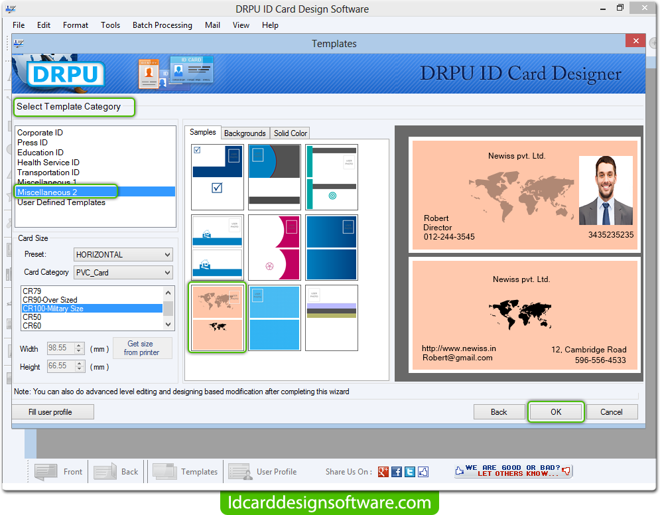
Task: Click the ID card illustration in the banner
Action: 176,73
